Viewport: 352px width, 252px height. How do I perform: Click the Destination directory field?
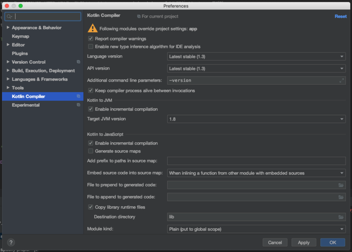point(256,217)
